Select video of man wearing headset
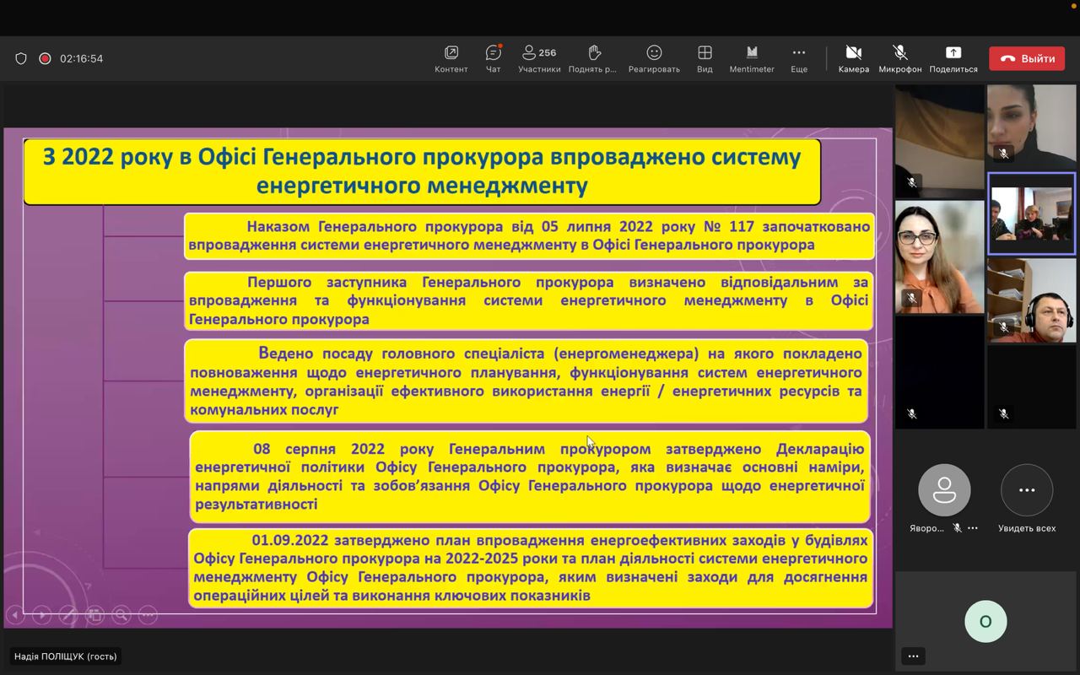The image size is (1080, 675). 1031,300
